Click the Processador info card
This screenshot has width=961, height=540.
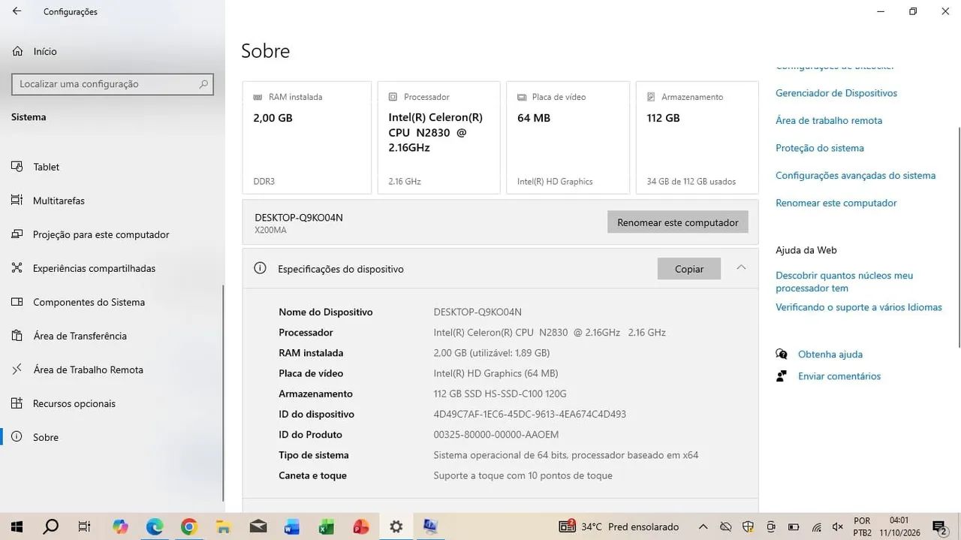click(x=438, y=137)
